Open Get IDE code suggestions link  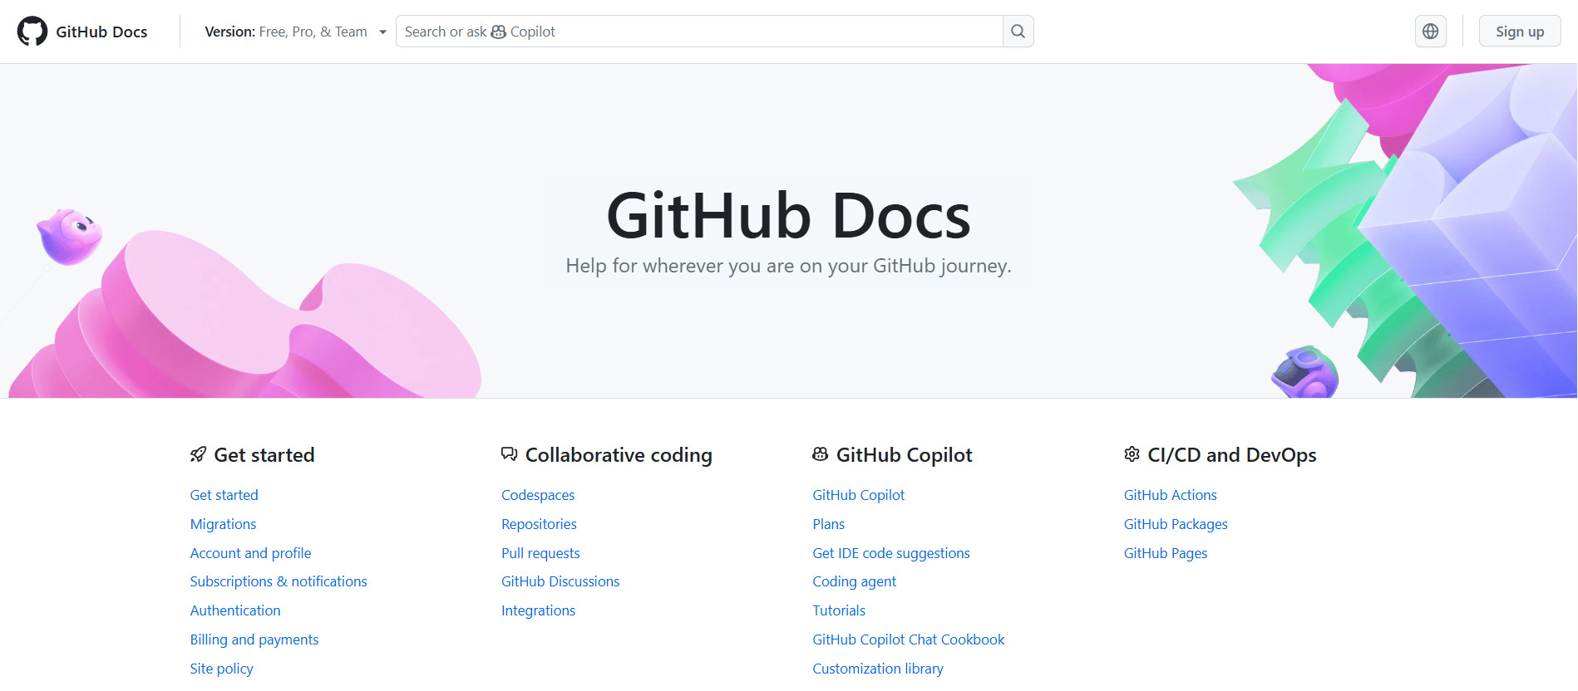coord(891,553)
